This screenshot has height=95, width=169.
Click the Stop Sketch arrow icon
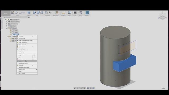click(16, 13)
